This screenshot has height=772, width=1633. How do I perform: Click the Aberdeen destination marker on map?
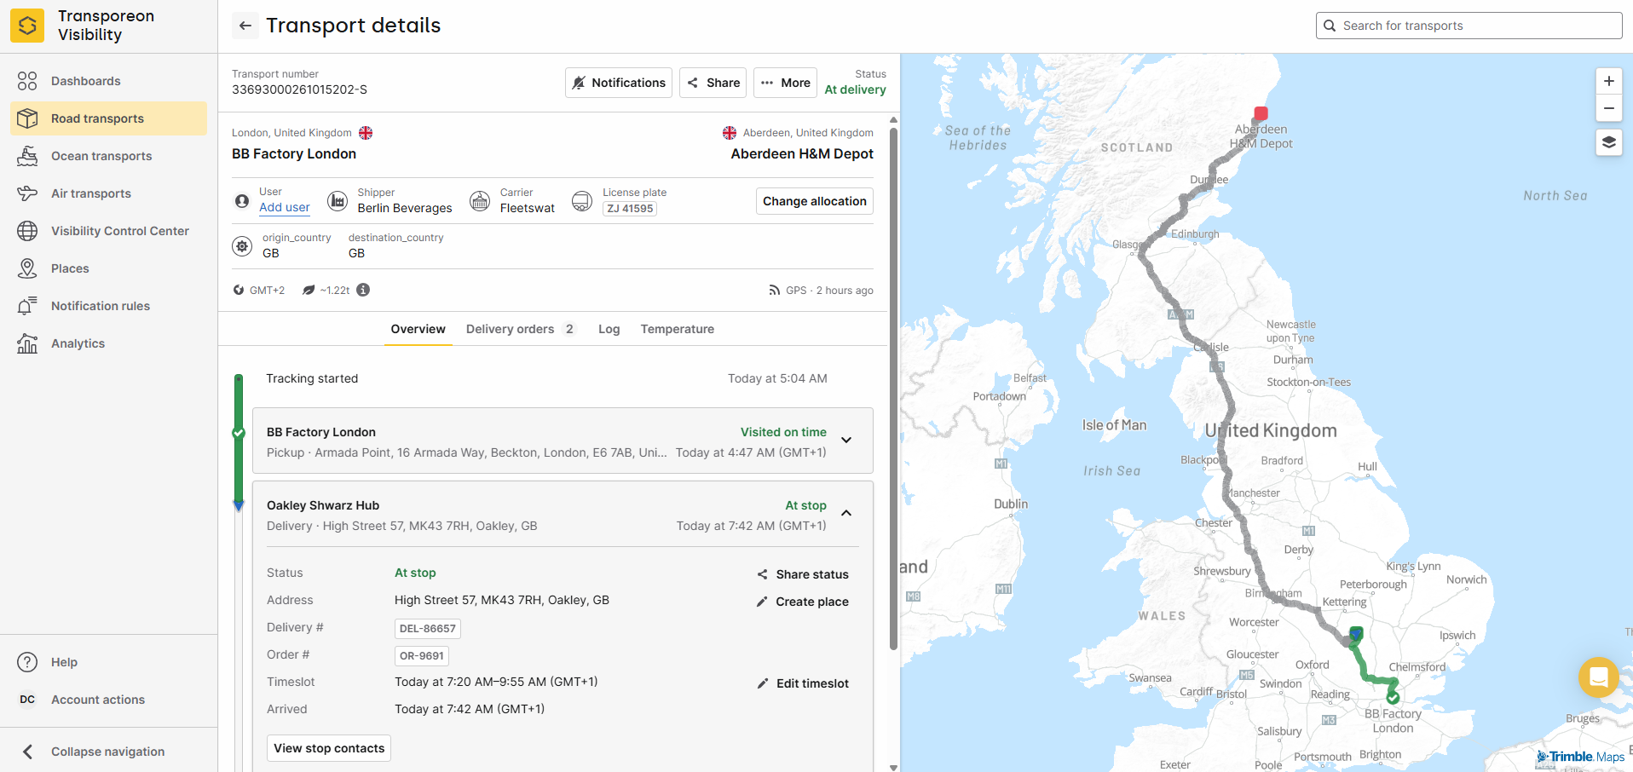pos(1261,114)
